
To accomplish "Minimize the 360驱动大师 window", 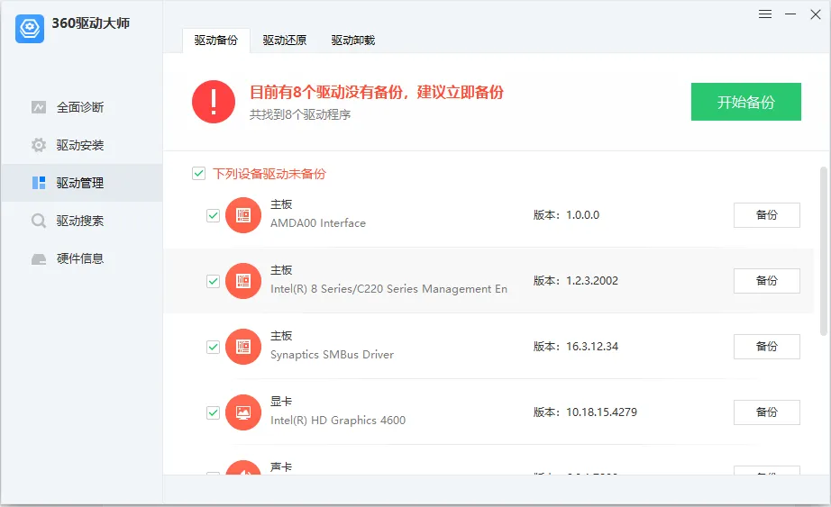I will coord(790,14).
